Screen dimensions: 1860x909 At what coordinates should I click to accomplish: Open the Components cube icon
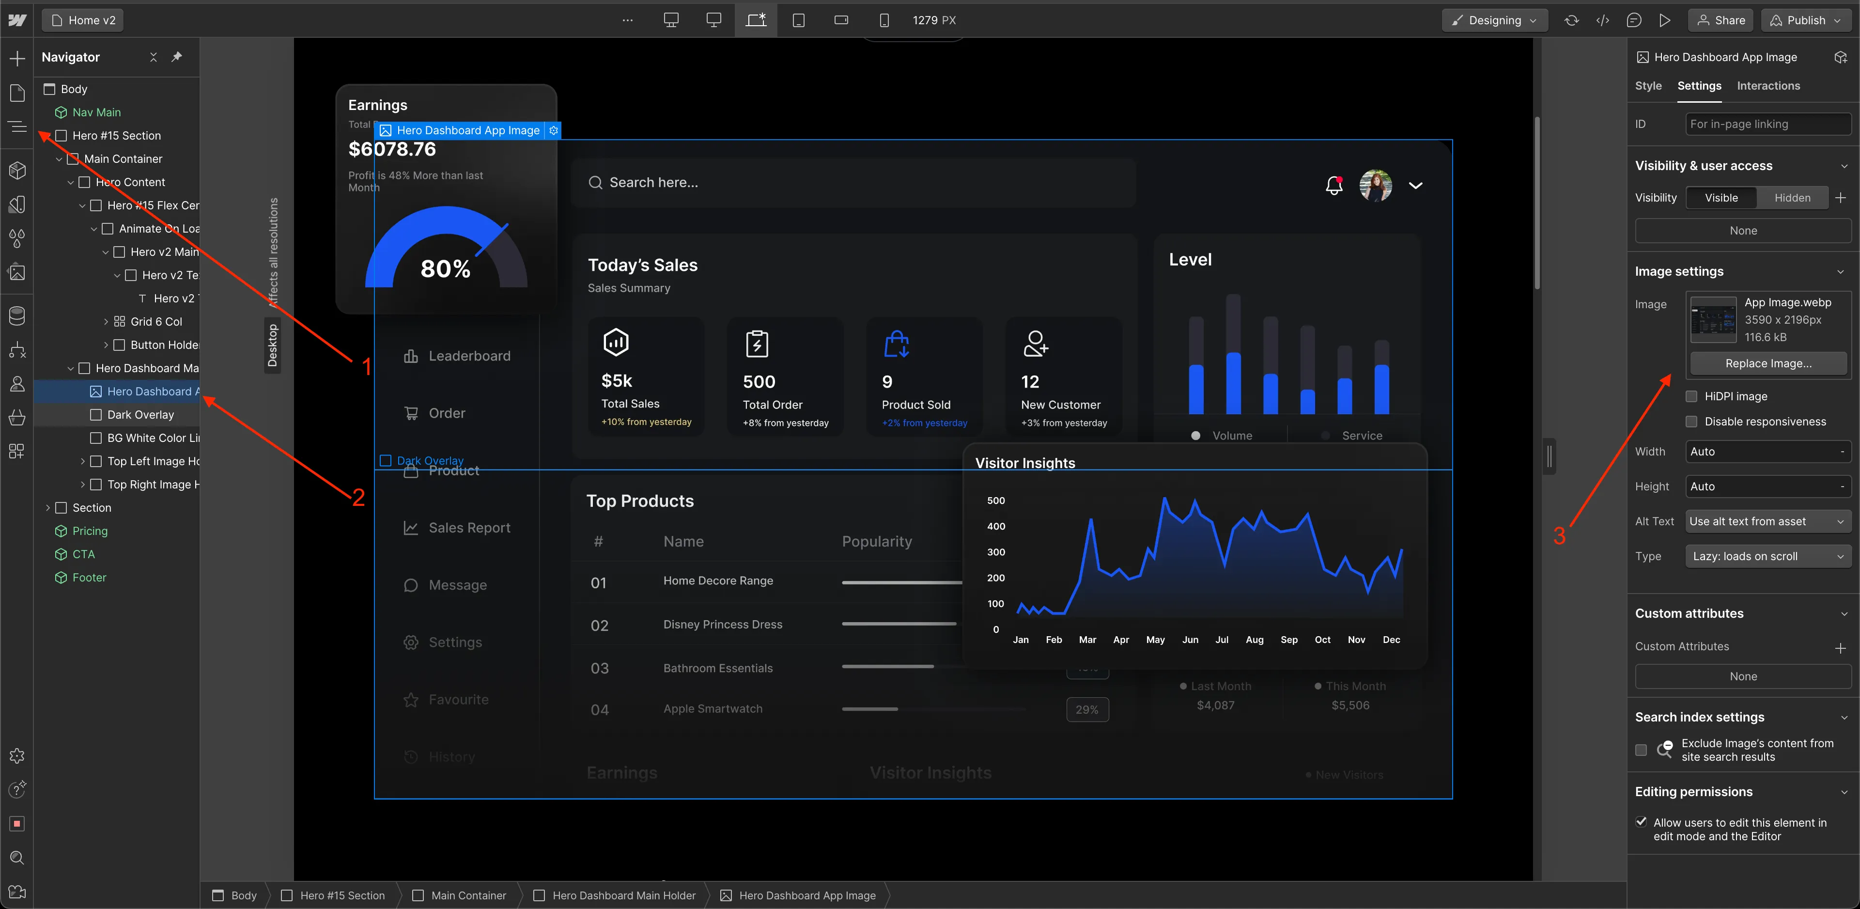[17, 171]
